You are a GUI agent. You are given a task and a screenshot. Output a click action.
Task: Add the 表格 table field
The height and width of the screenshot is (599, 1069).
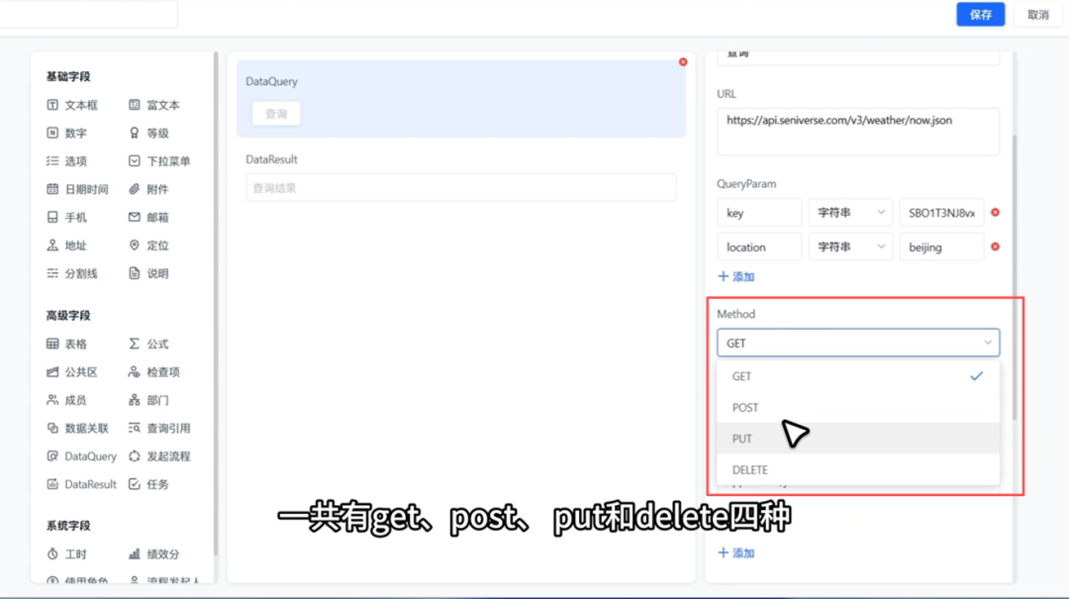point(67,344)
